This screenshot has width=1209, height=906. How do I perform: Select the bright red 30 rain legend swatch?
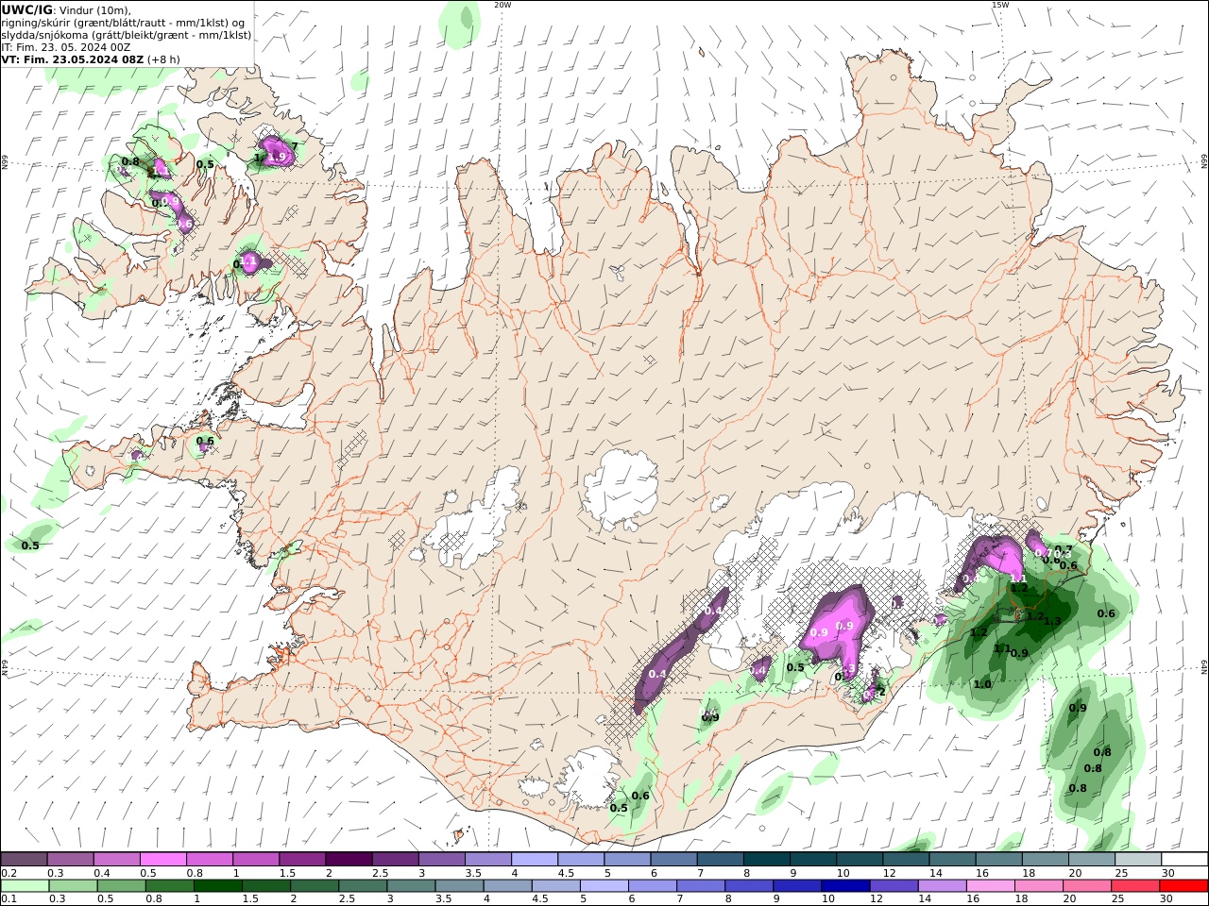1184,885
